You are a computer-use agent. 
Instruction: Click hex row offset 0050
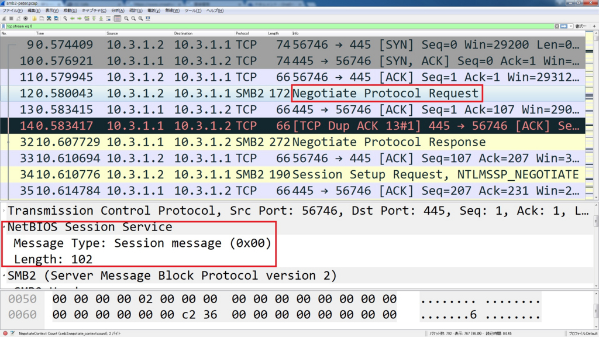pos(22,299)
